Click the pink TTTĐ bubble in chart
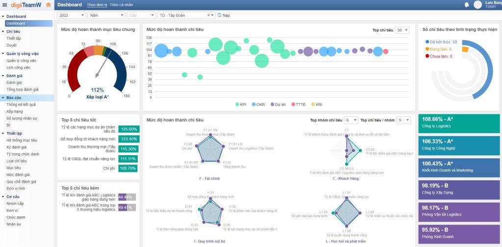 point(385,52)
